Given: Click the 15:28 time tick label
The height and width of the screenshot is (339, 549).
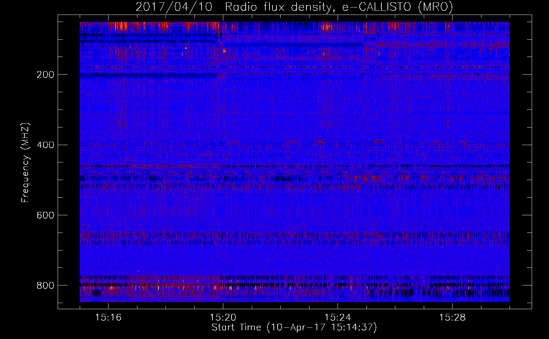Looking at the screenshot, I should [453, 317].
